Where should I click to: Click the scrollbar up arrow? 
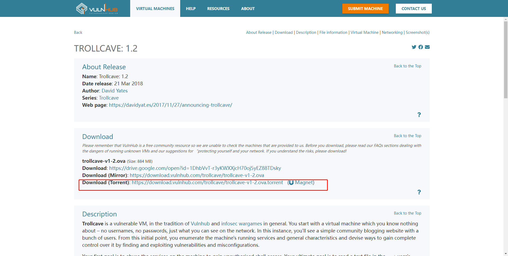coord(506,19)
